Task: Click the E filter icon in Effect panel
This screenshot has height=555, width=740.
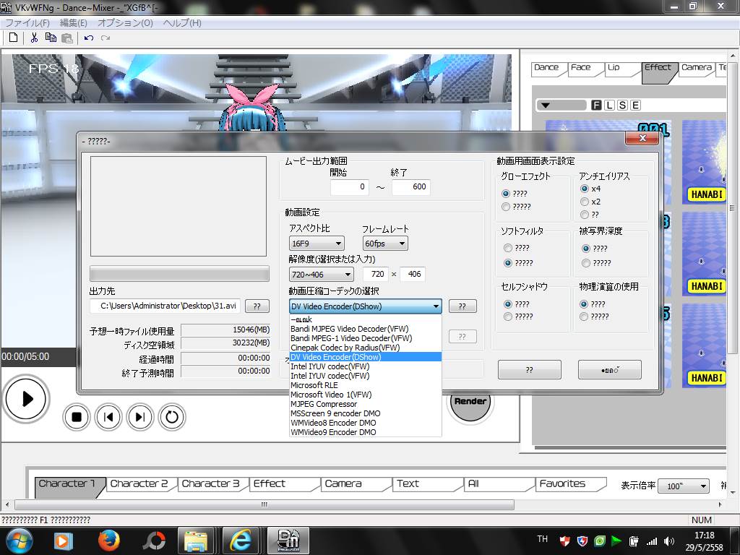Action: [x=636, y=106]
